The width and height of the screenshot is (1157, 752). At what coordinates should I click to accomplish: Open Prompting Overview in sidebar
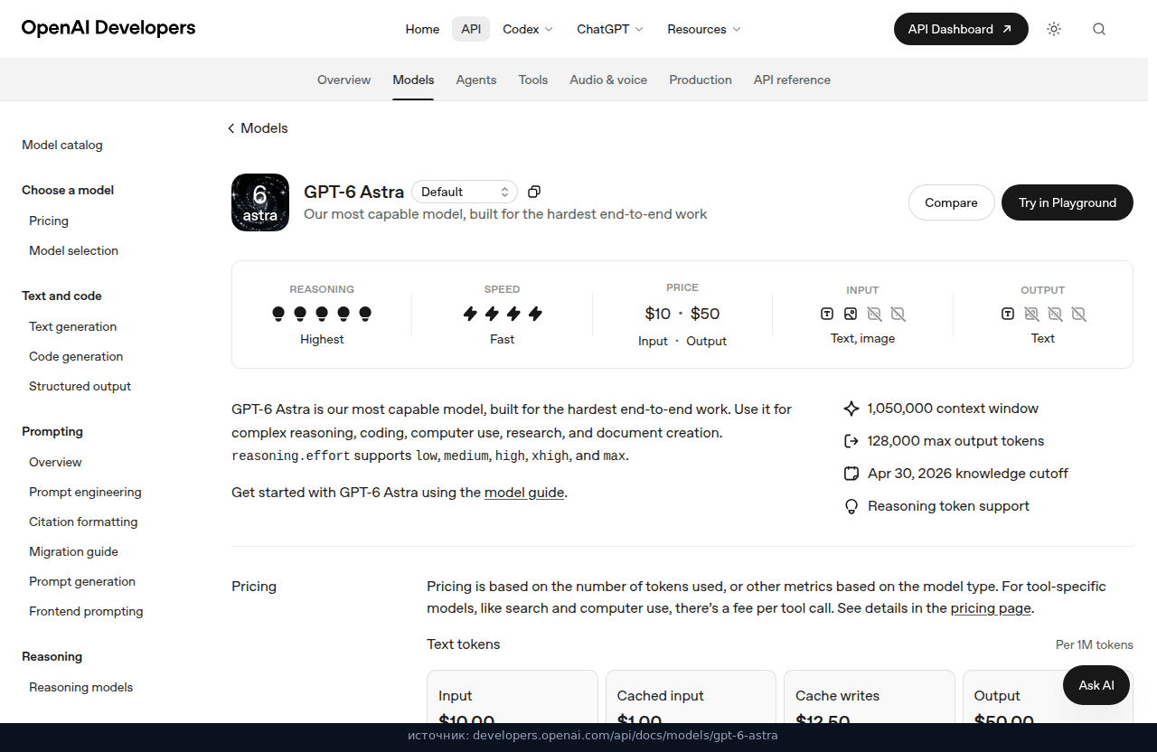coord(55,462)
